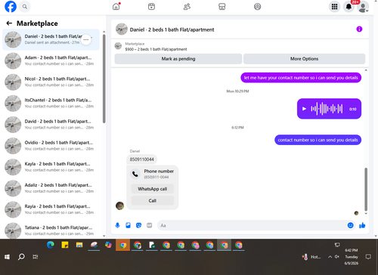Open the Reels video icon

tap(151, 7)
